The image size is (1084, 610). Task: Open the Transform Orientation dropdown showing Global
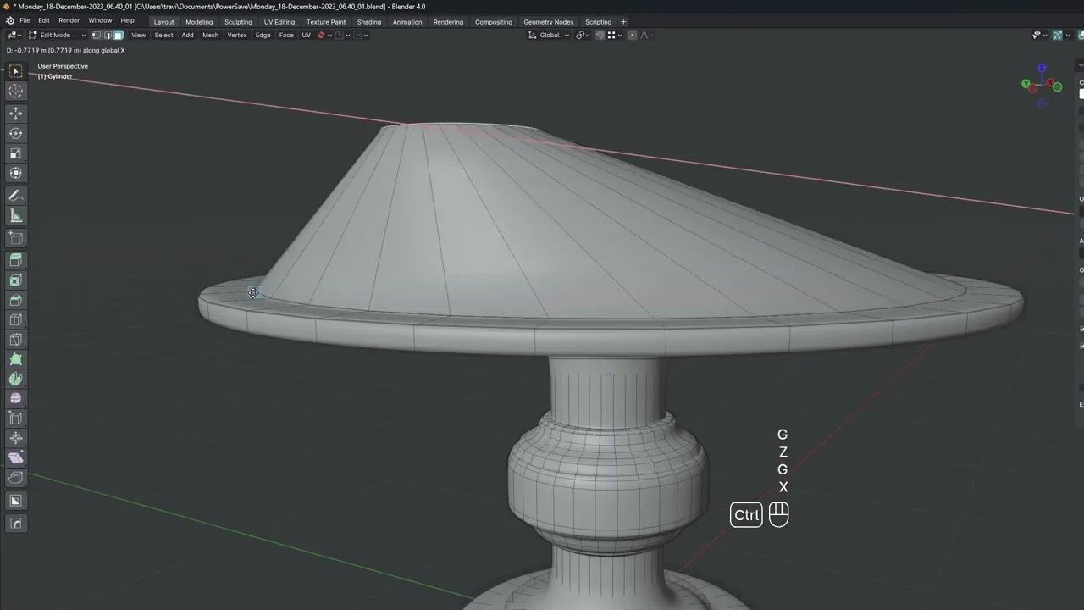[x=549, y=35]
